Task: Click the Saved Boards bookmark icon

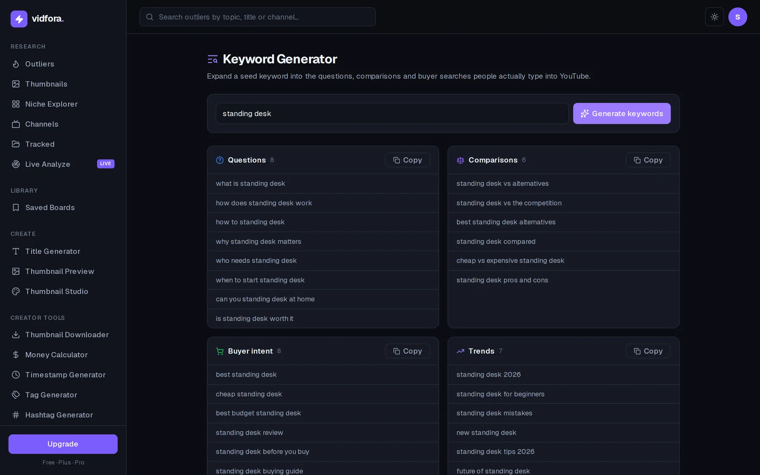Action: tap(16, 208)
